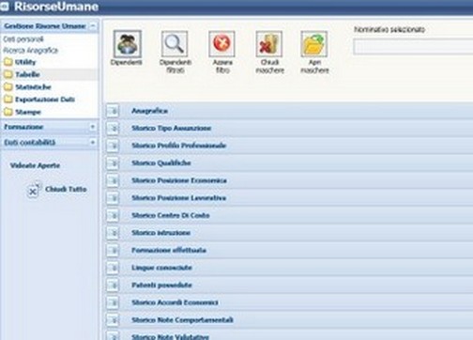This screenshot has width=473, height=340.
Task: Open the Dati personali link
Action: coord(23,39)
